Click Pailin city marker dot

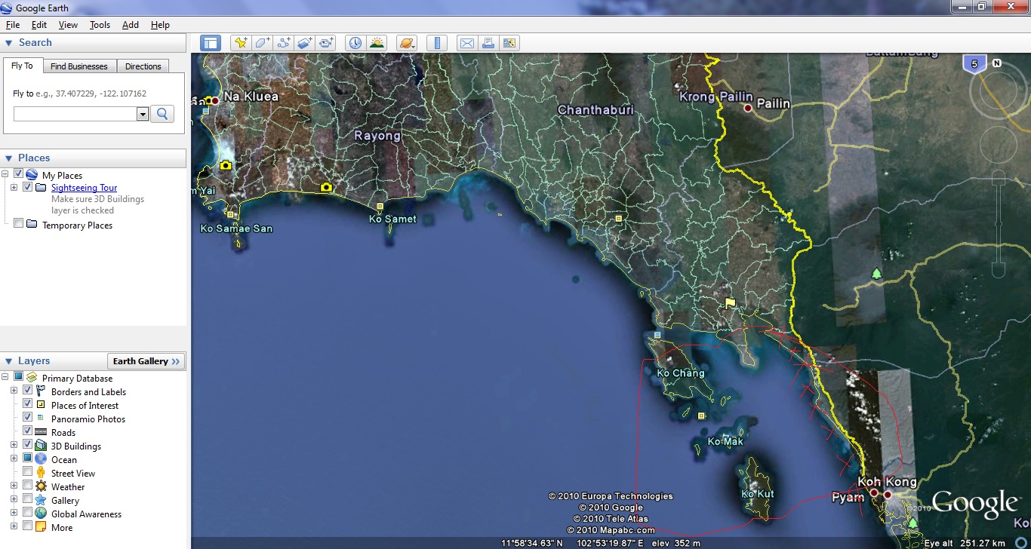[748, 109]
